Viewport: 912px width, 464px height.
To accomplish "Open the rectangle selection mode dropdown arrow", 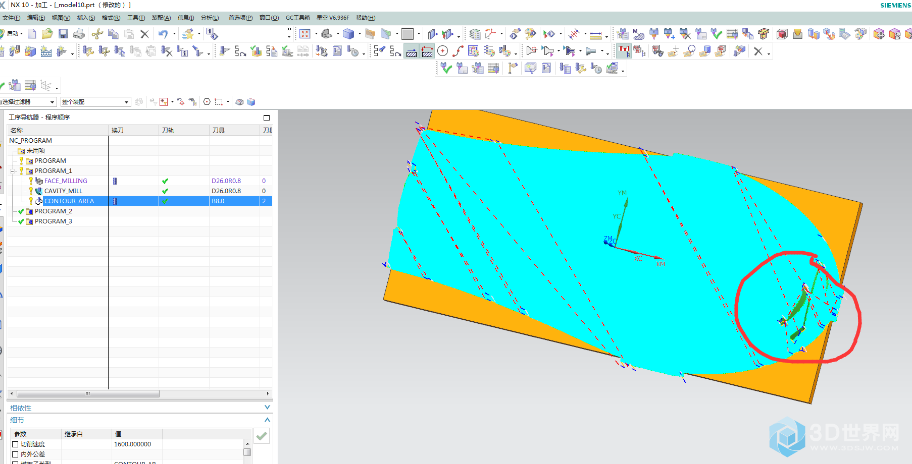I will coord(228,102).
